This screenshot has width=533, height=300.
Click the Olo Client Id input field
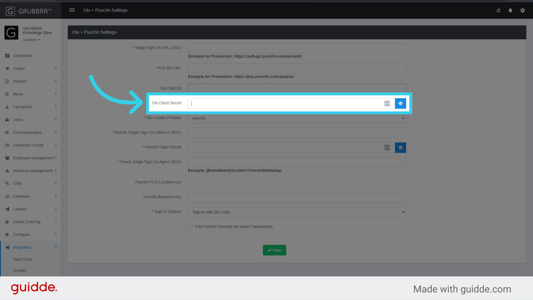click(297, 88)
